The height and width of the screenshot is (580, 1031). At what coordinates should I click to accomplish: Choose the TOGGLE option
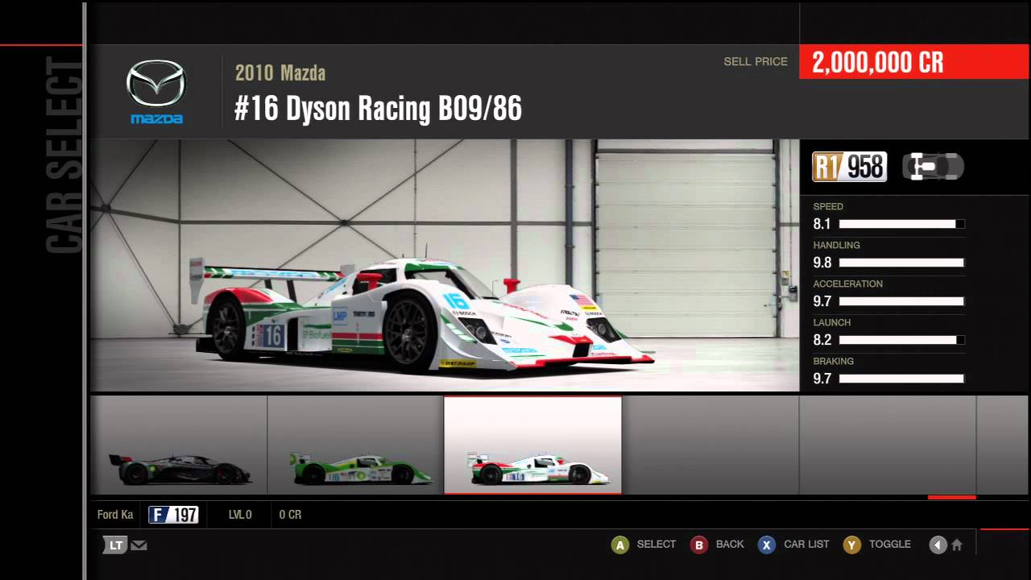(x=890, y=545)
